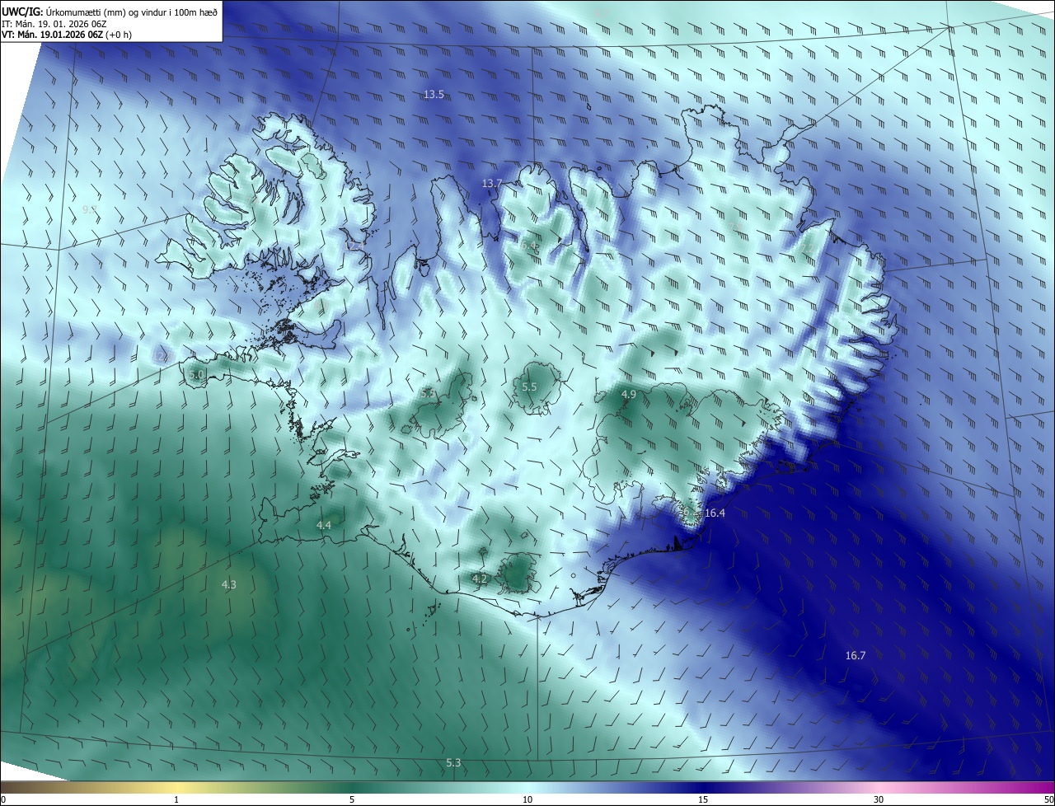Click the 16.7 value label over the sea
The width and height of the screenshot is (1055, 806).
(x=856, y=656)
